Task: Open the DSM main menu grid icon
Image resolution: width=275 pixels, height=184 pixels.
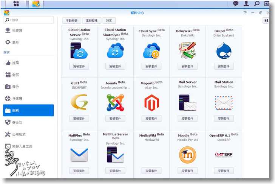Action: tap(17, 4)
